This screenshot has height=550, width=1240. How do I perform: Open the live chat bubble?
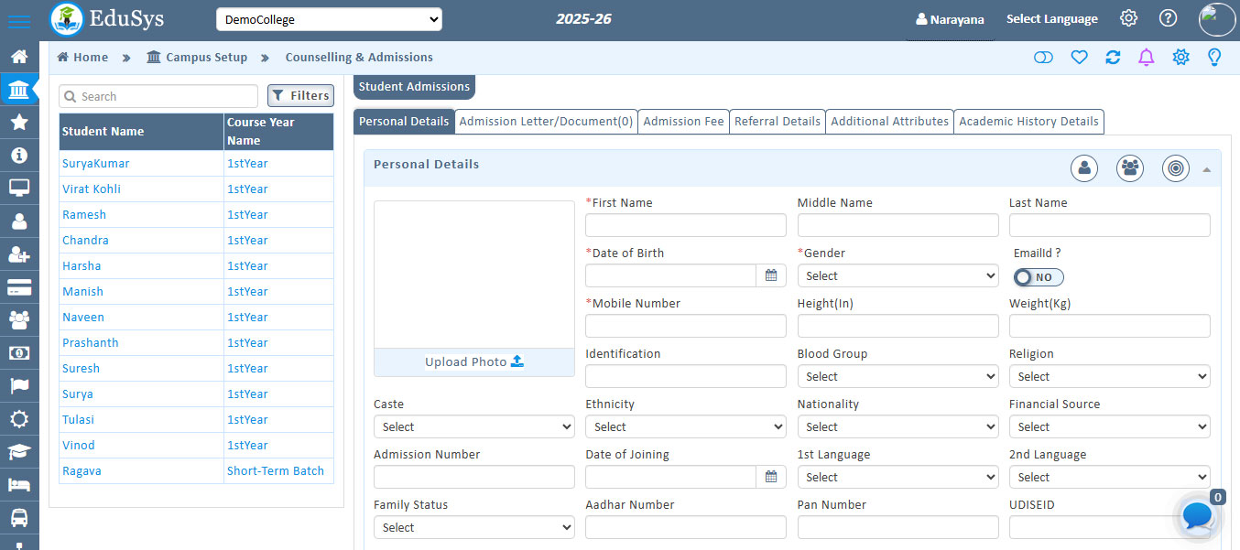[x=1197, y=517]
